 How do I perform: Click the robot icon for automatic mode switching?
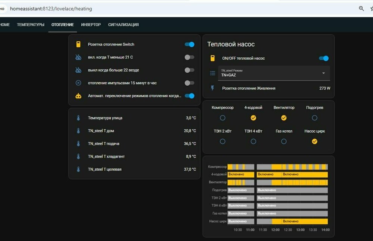pyautogui.click(x=78, y=96)
